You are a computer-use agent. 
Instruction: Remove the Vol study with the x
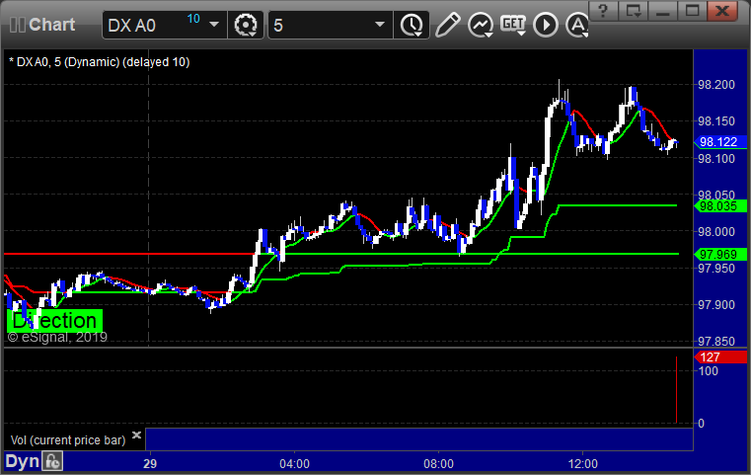[x=136, y=435]
